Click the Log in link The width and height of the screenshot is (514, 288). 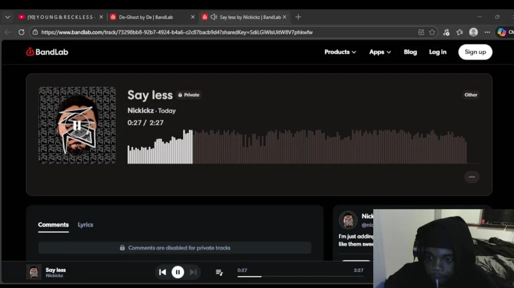[x=438, y=52]
